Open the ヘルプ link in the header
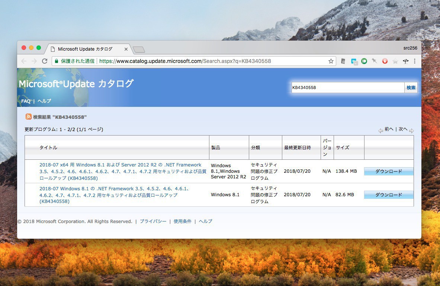Viewport: 440px width, 286px height. point(44,101)
